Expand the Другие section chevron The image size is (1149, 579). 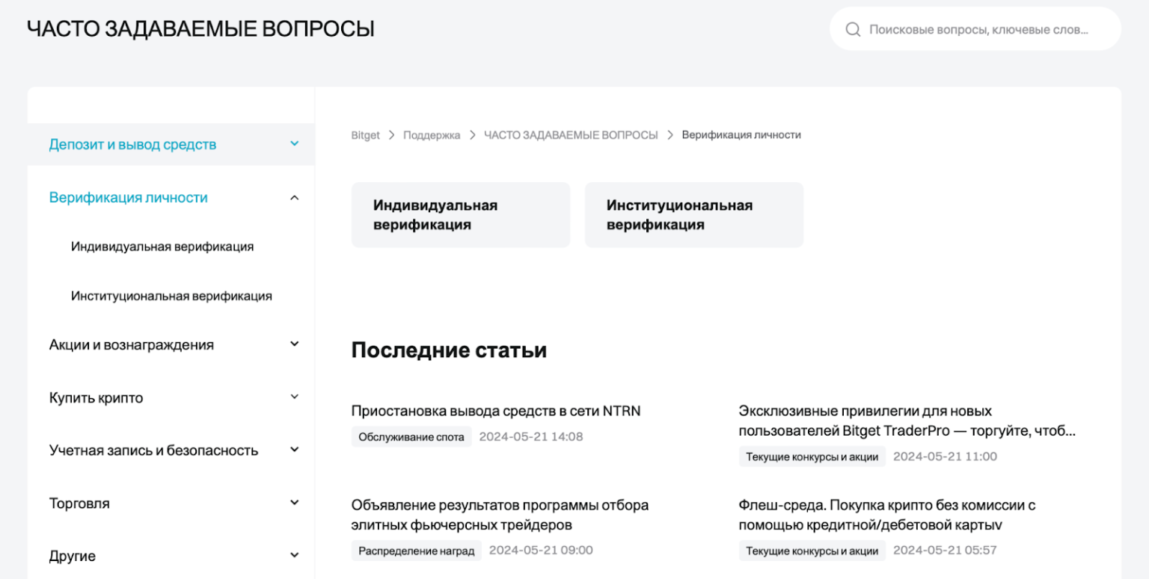(294, 555)
